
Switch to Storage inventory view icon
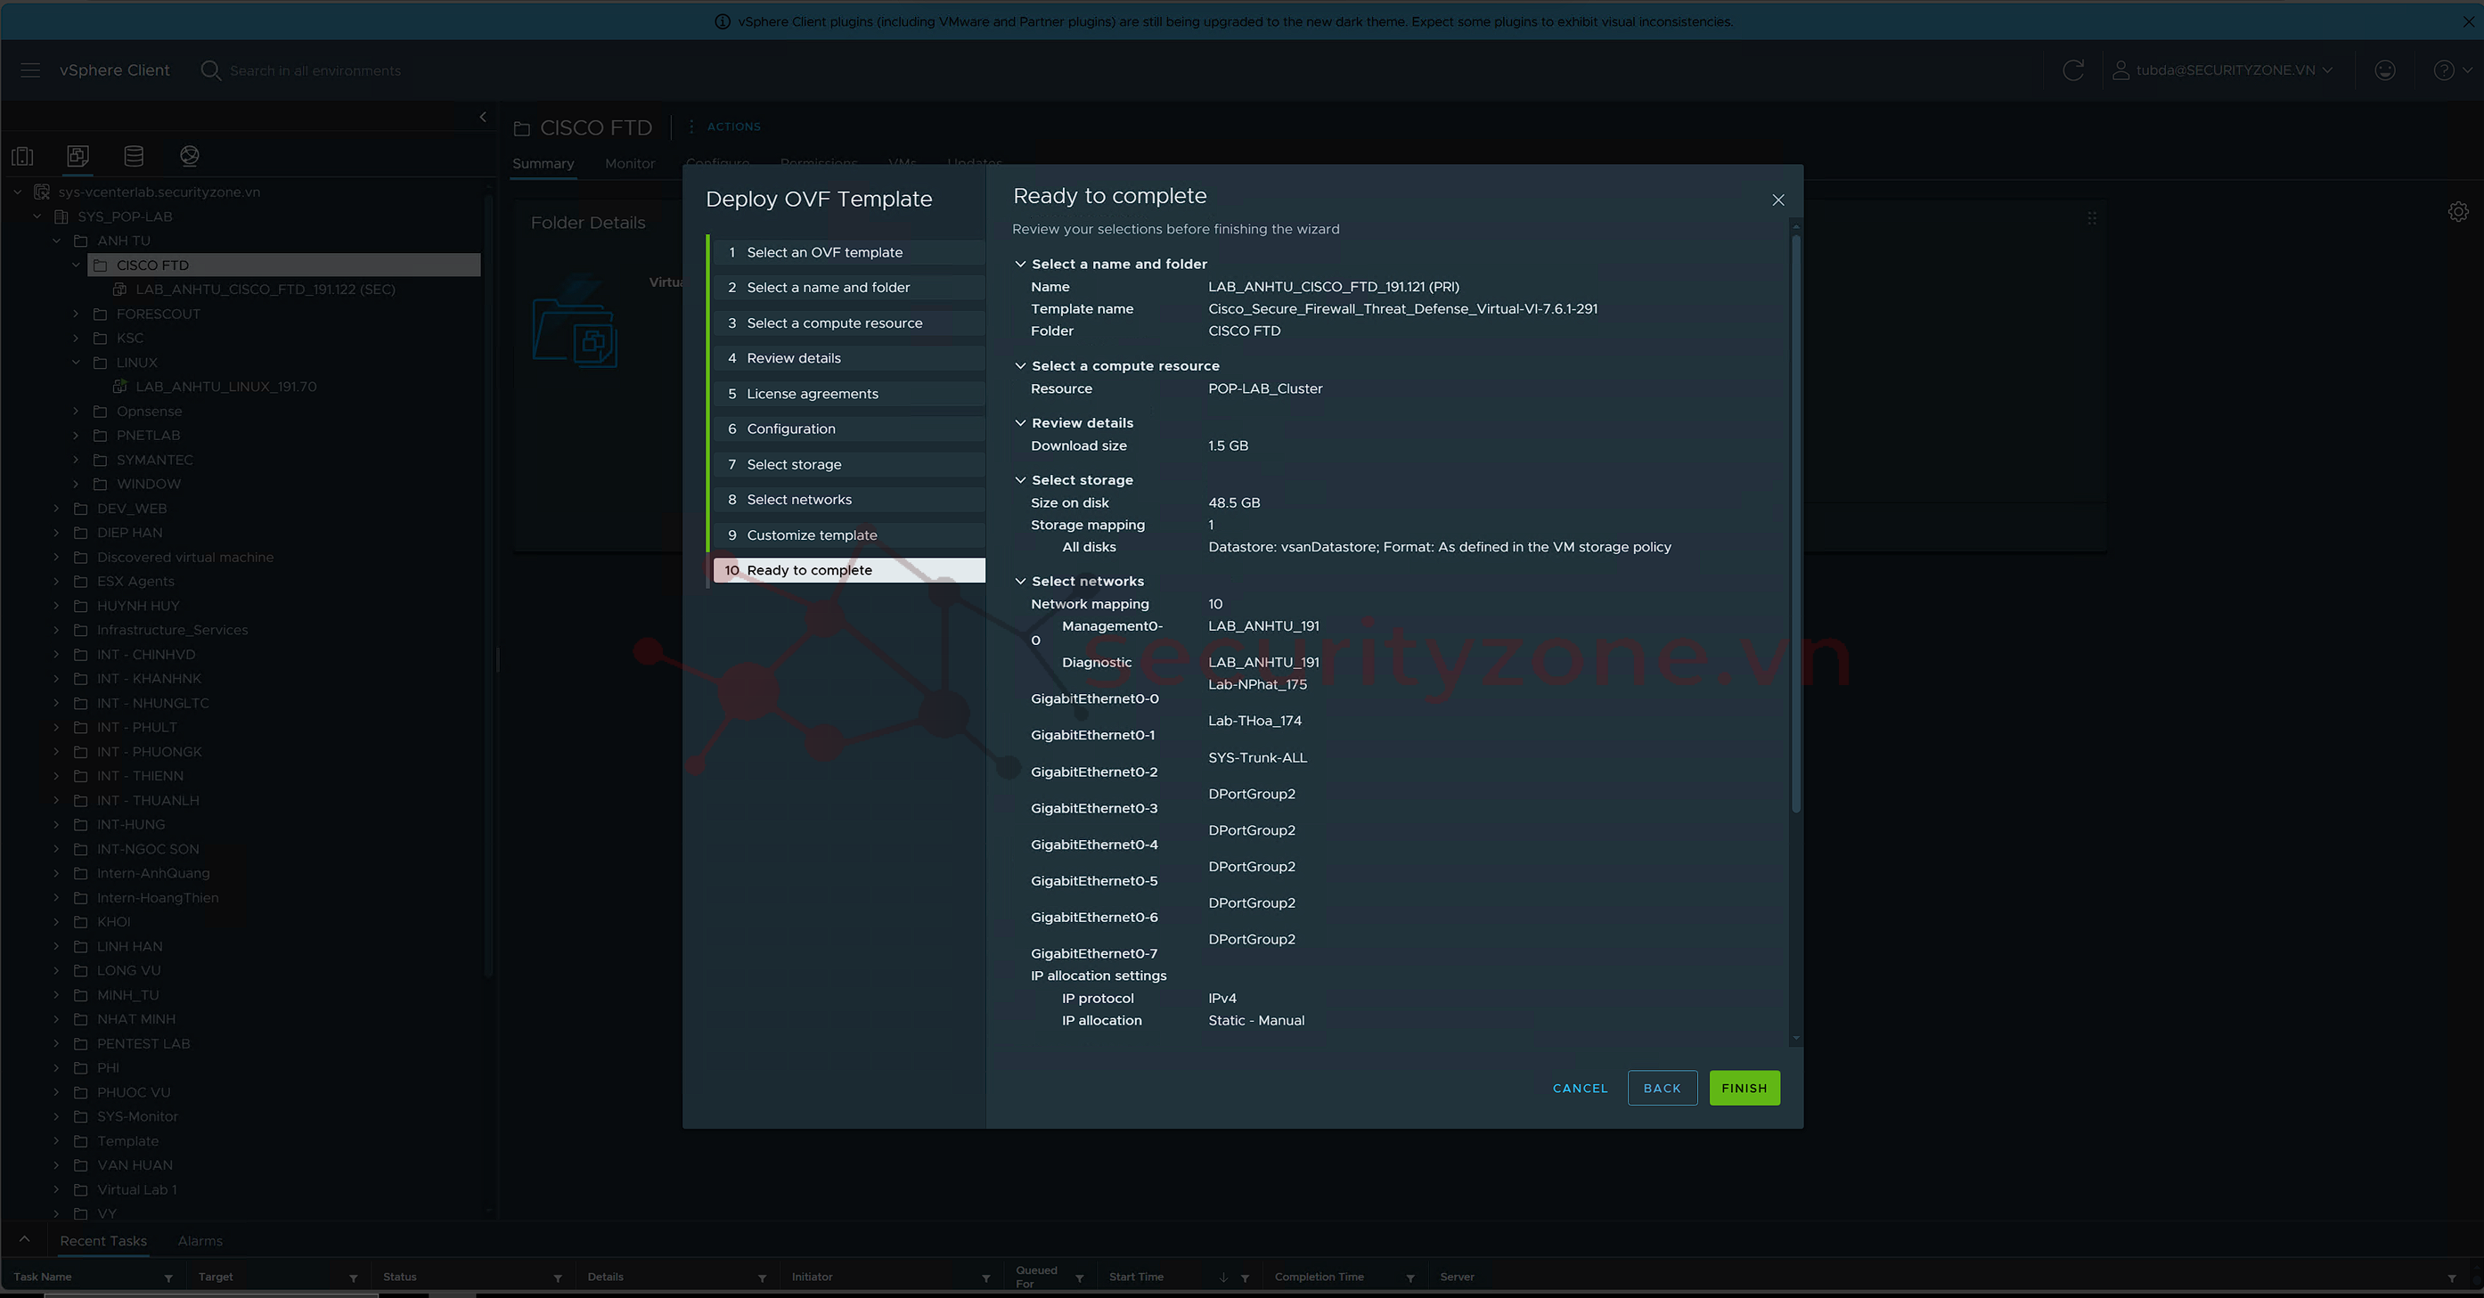point(134,155)
